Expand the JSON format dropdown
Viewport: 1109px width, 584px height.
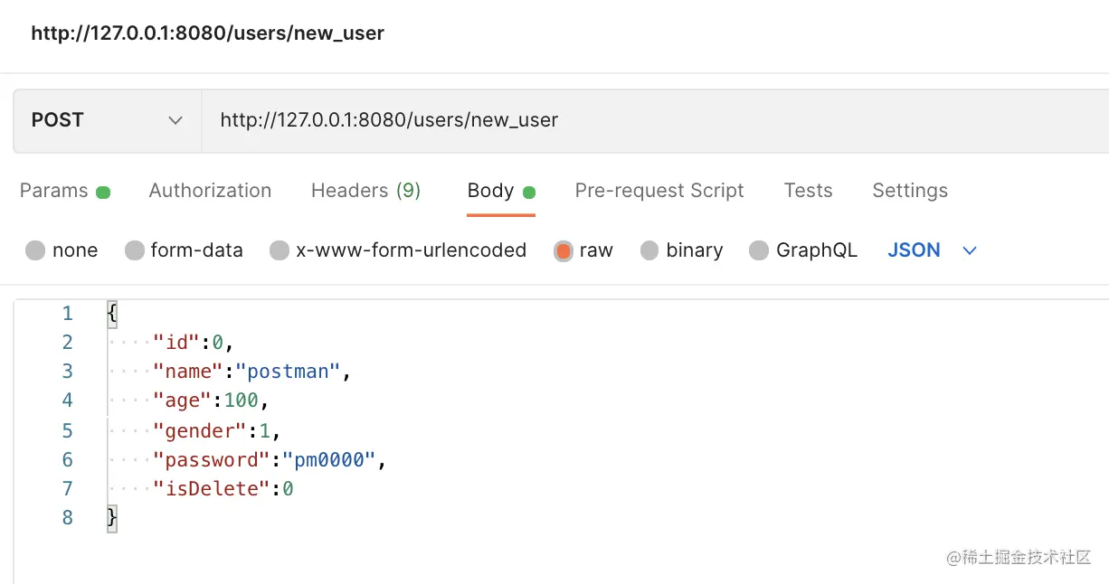pos(914,250)
